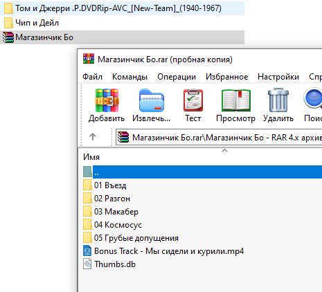Click the archive path address field

219,138
